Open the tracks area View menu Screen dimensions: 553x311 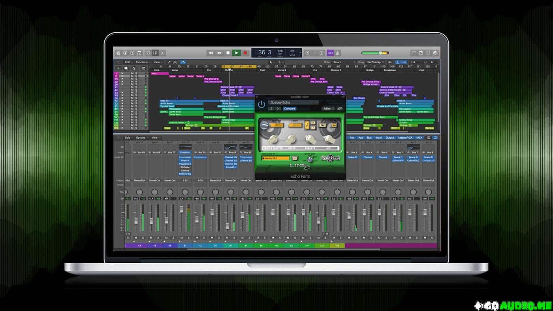point(158,62)
